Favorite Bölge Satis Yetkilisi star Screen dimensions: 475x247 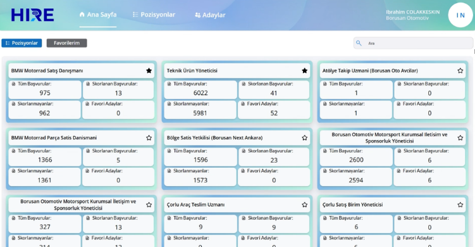coord(304,138)
